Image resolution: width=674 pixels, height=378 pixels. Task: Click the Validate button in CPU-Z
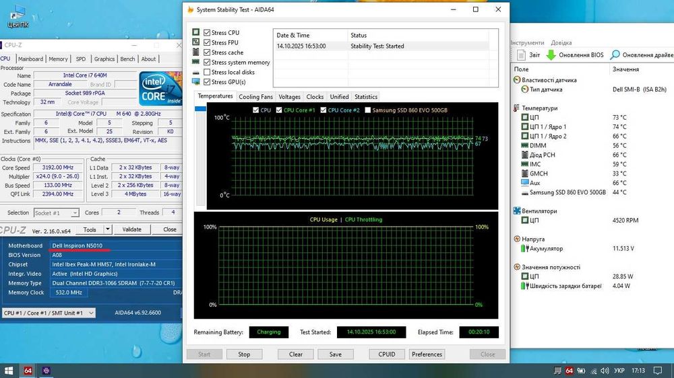click(x=131, y=229)
